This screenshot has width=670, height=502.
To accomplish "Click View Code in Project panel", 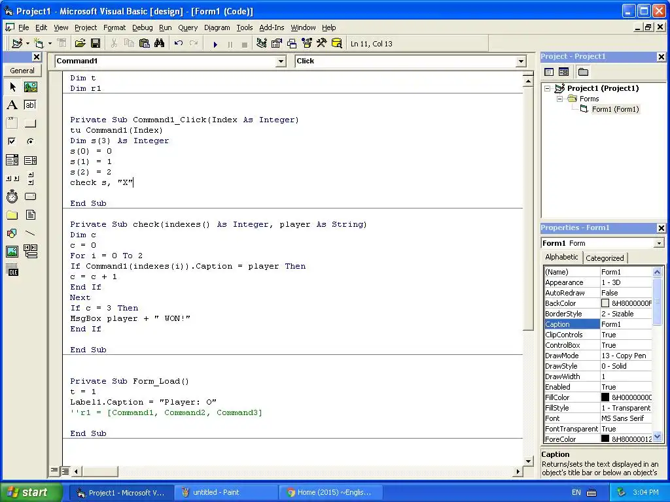I will click(x=549, y=72).
